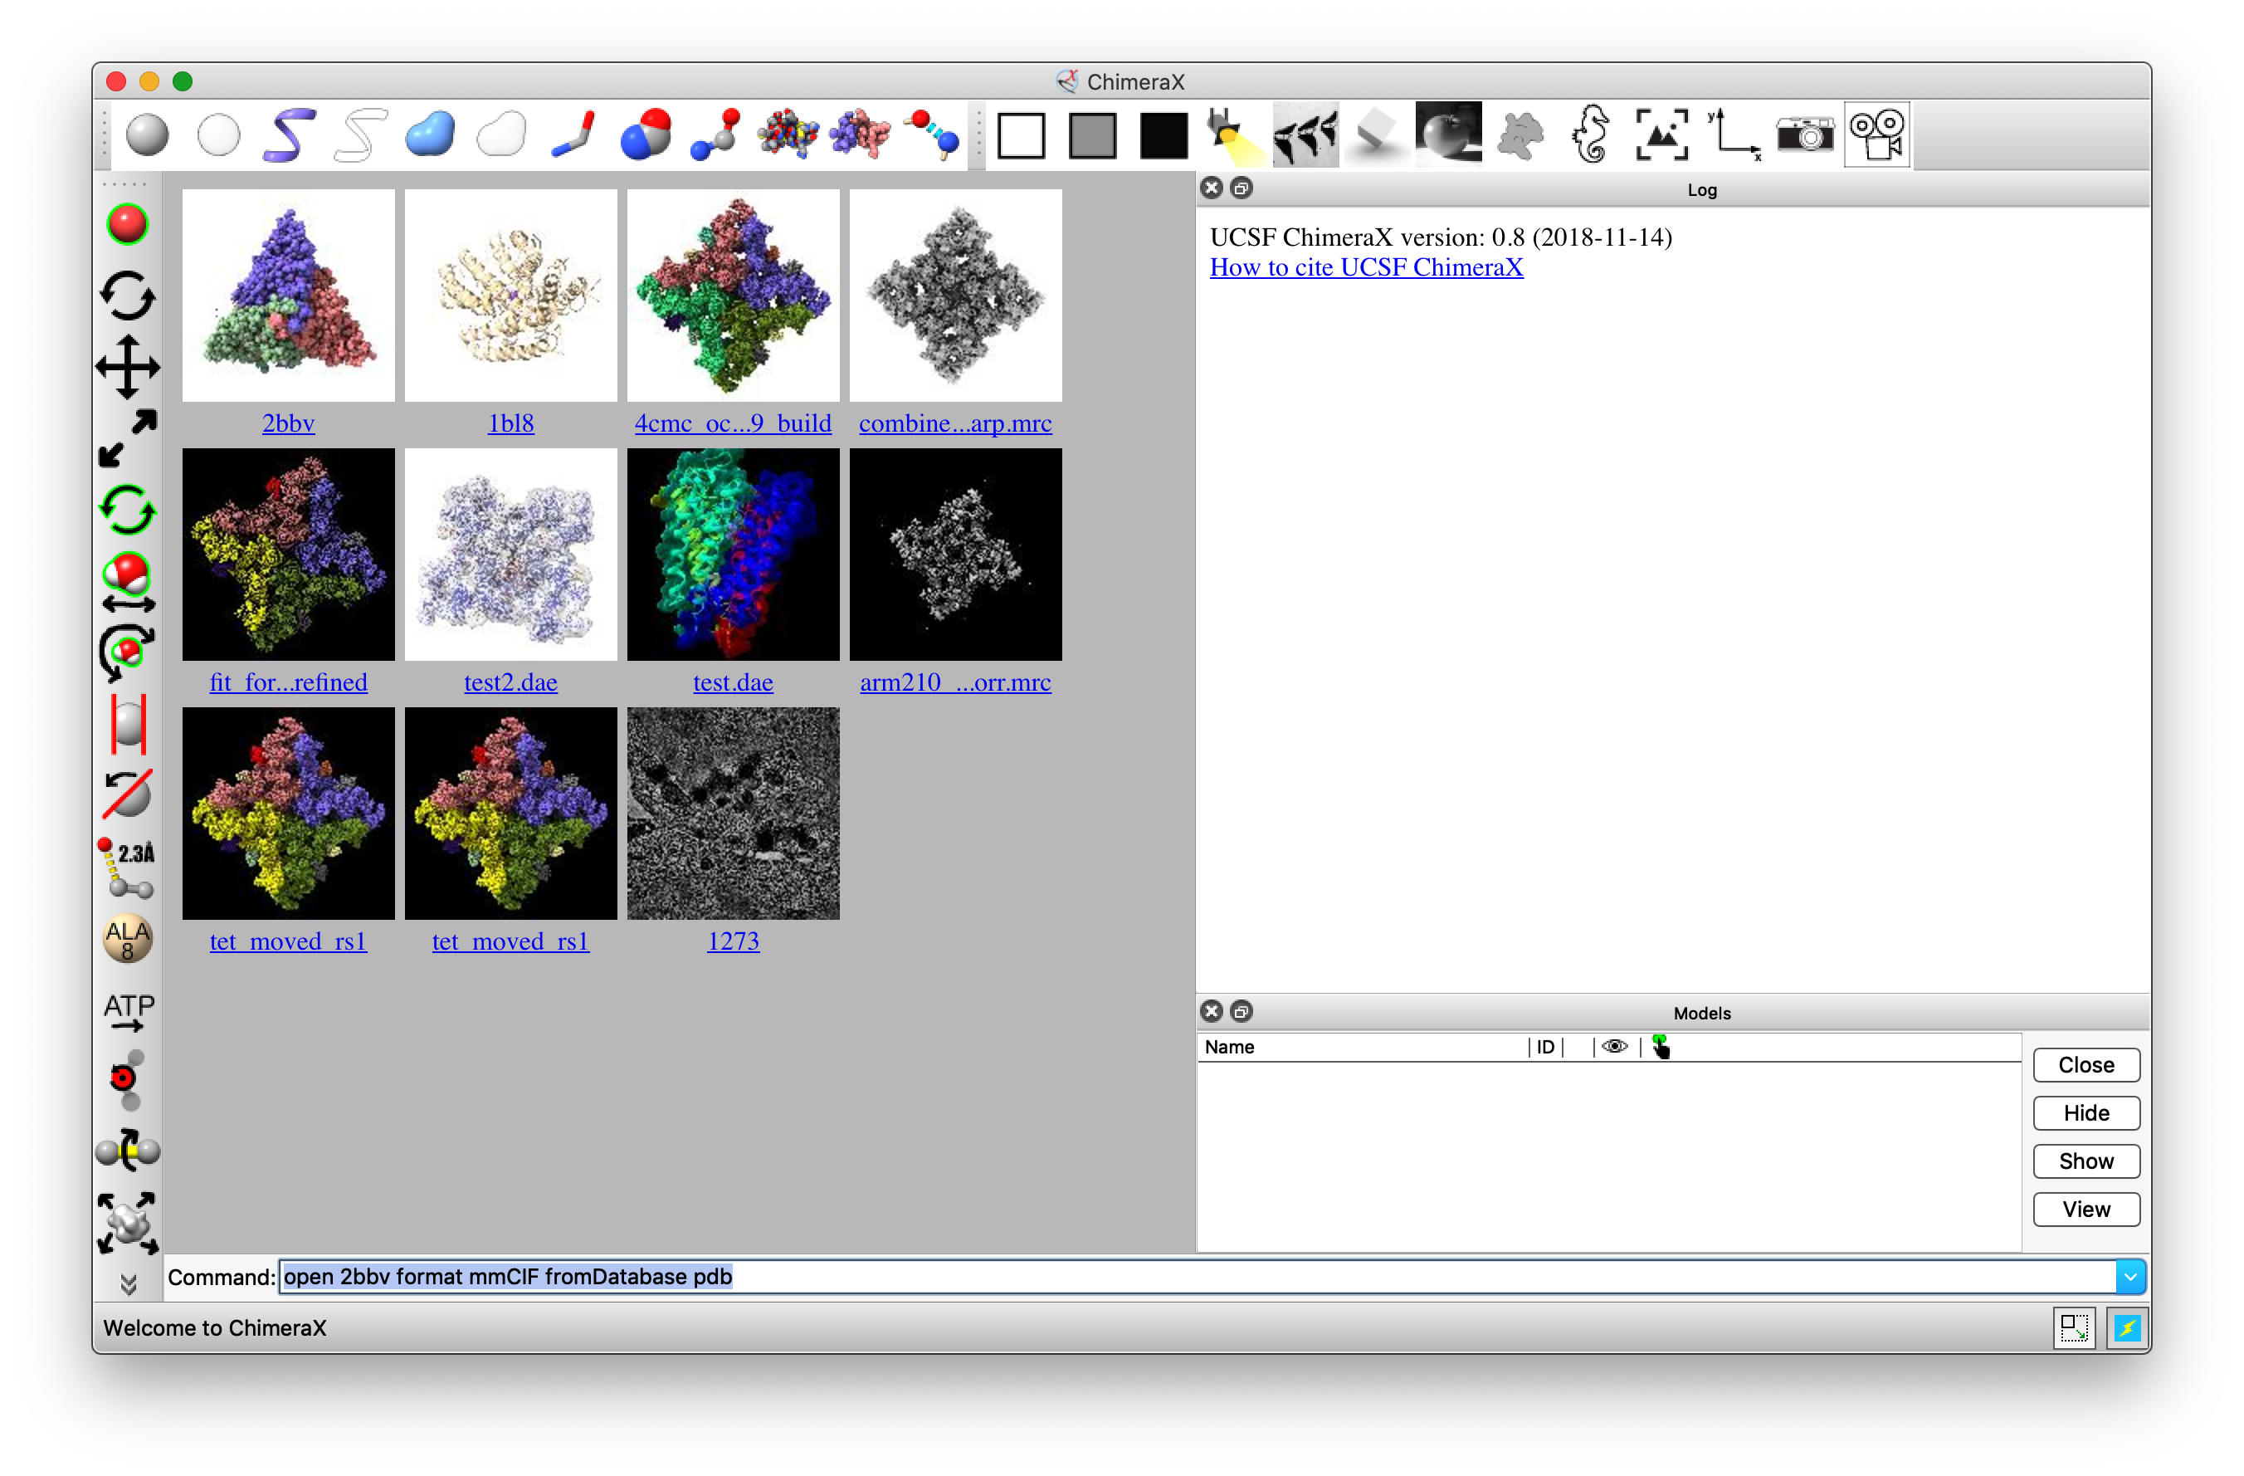Toggle shadows with the cube icon
This screenshot has width=2244, height=1476.
pos(1376,134)
